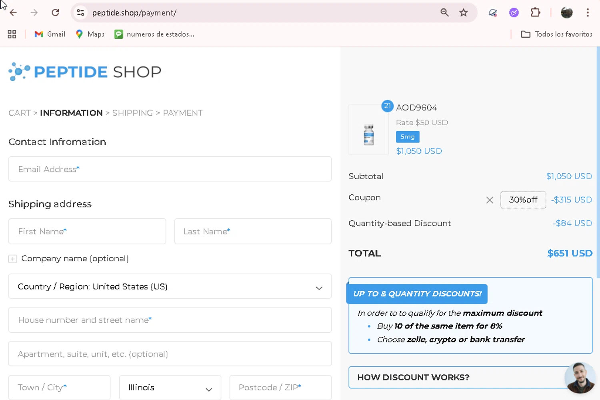Remove the 30%off coupon with X
Screen dimensions: 600x400
490,200
